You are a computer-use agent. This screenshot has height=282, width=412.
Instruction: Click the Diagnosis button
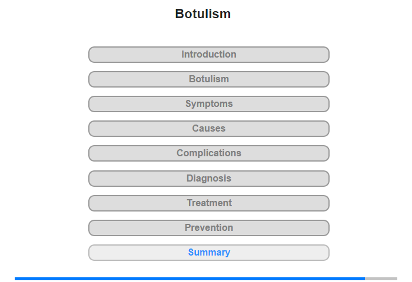[x=208, y=179]
